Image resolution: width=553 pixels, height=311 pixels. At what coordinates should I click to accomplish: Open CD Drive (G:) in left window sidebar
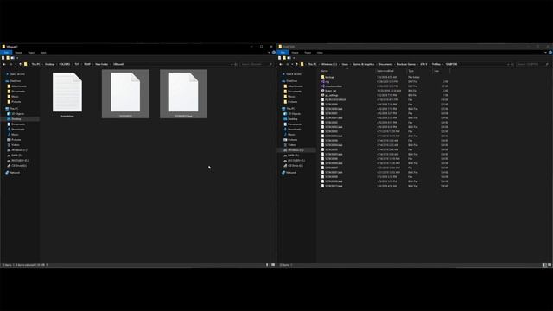[x=16, y=166]
